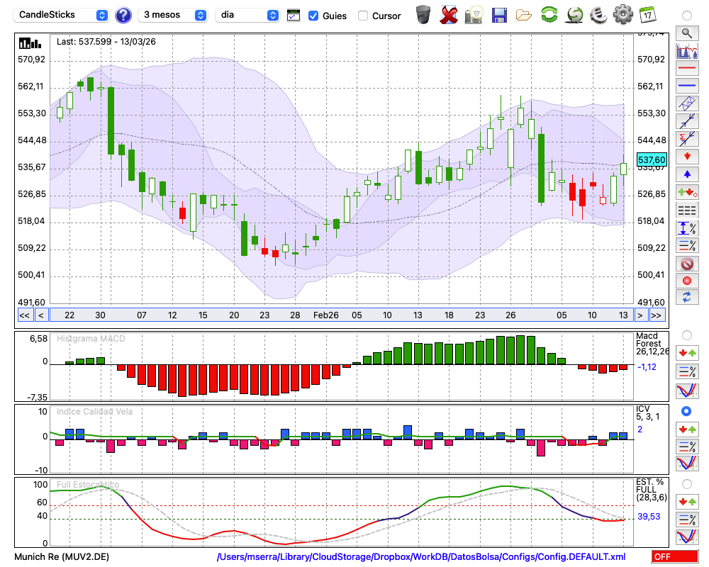
Task: Open the gear settings icon
Action: [x=623, y=15]
